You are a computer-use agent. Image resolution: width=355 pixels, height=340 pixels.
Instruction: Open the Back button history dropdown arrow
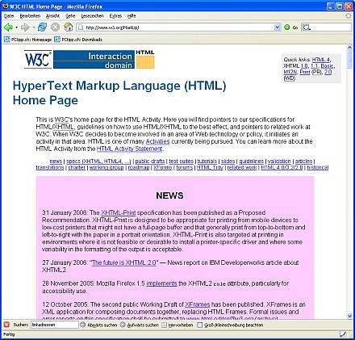click(x=16, y=27)
